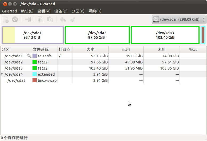Click the 97.61 GiB unused value
207x141 pixels.
pos(171,62)
